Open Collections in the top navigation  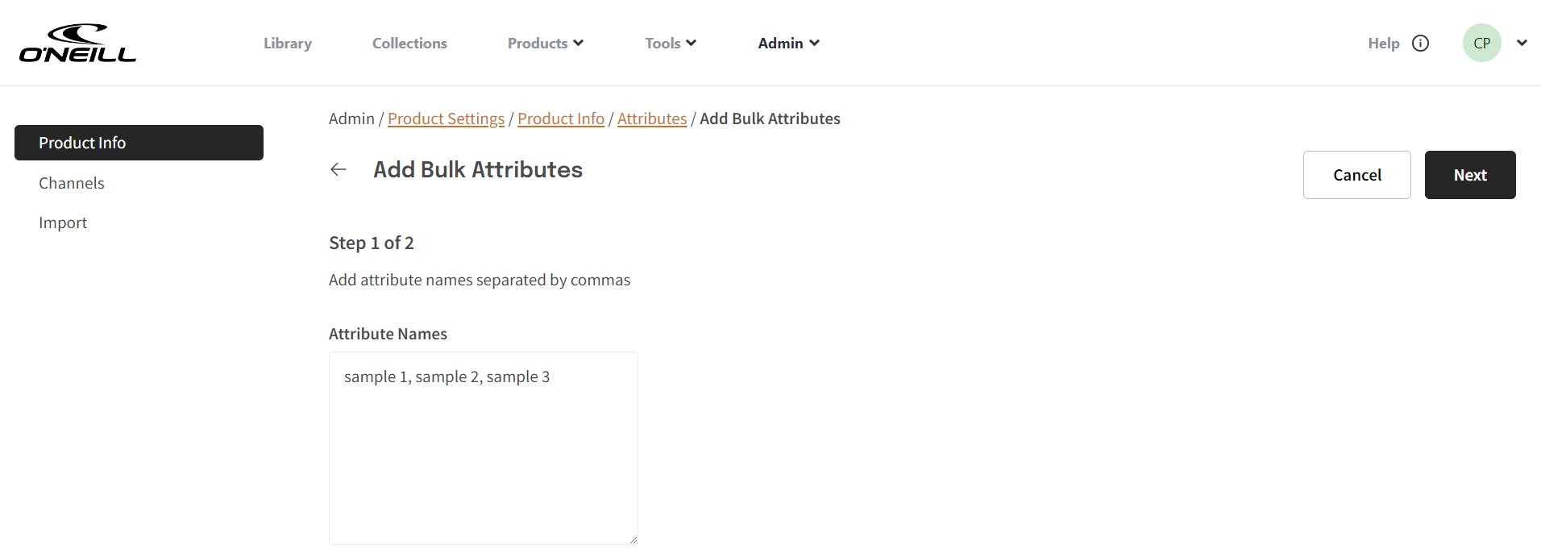click(x=409, y=43)
